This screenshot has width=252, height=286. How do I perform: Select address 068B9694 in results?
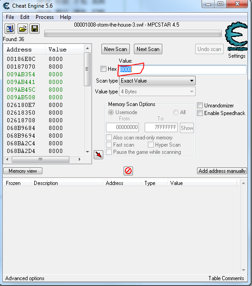click(21, 135)
